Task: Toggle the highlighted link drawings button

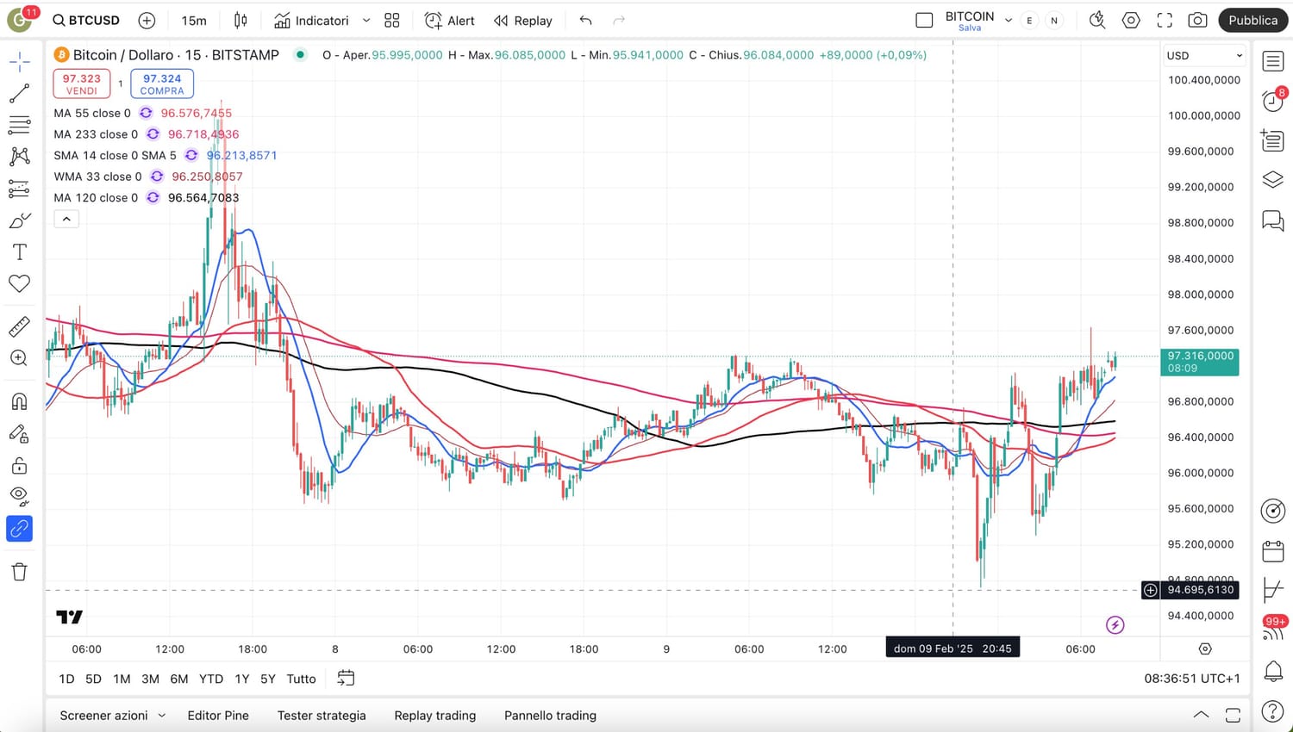Action: 19,529
